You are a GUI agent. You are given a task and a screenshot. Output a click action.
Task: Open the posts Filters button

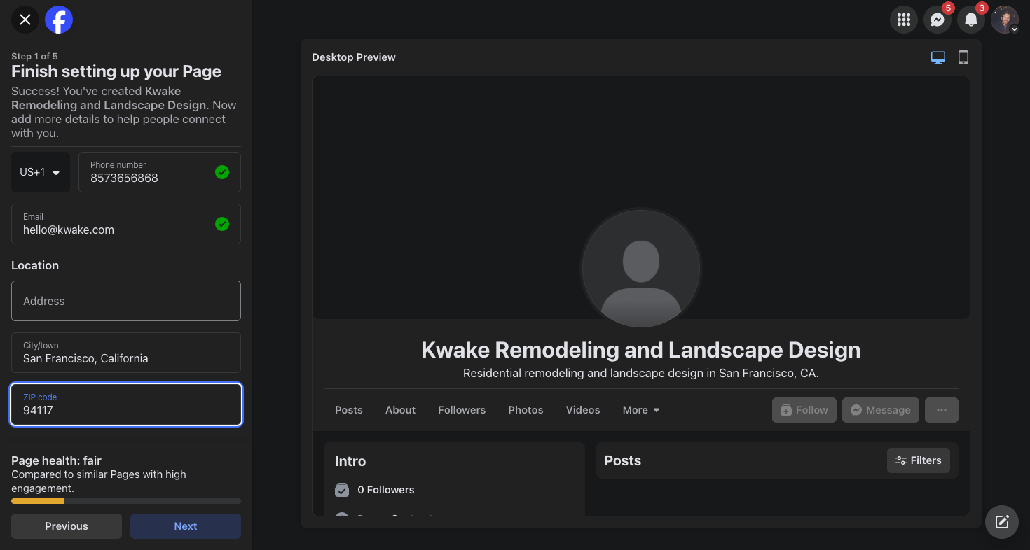click(x=919, y=460)
